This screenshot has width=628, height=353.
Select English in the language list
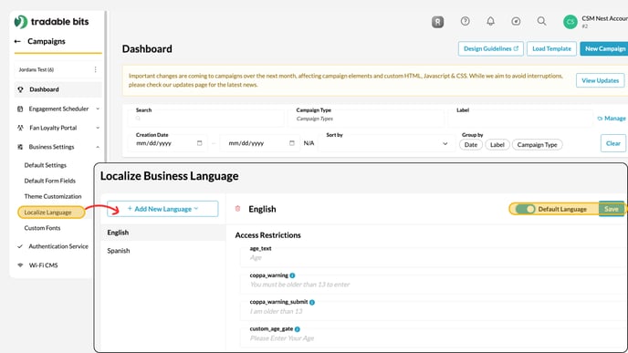163,233
